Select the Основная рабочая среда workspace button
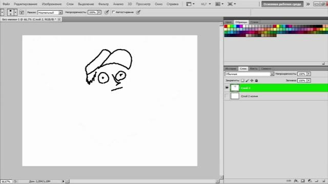This screenshot has height=184, width=328. pos(282,4)
